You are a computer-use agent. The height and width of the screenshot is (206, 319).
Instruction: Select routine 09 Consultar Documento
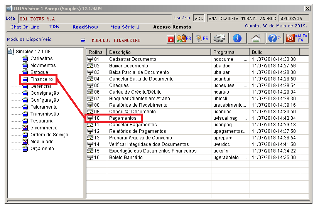(x=197, y=112)
